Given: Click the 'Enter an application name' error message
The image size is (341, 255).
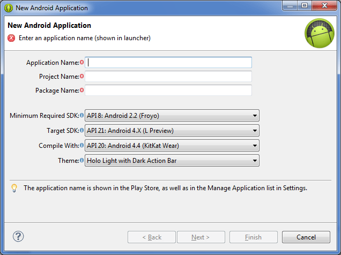Looking at the screenshot, I should click(85, 38).
